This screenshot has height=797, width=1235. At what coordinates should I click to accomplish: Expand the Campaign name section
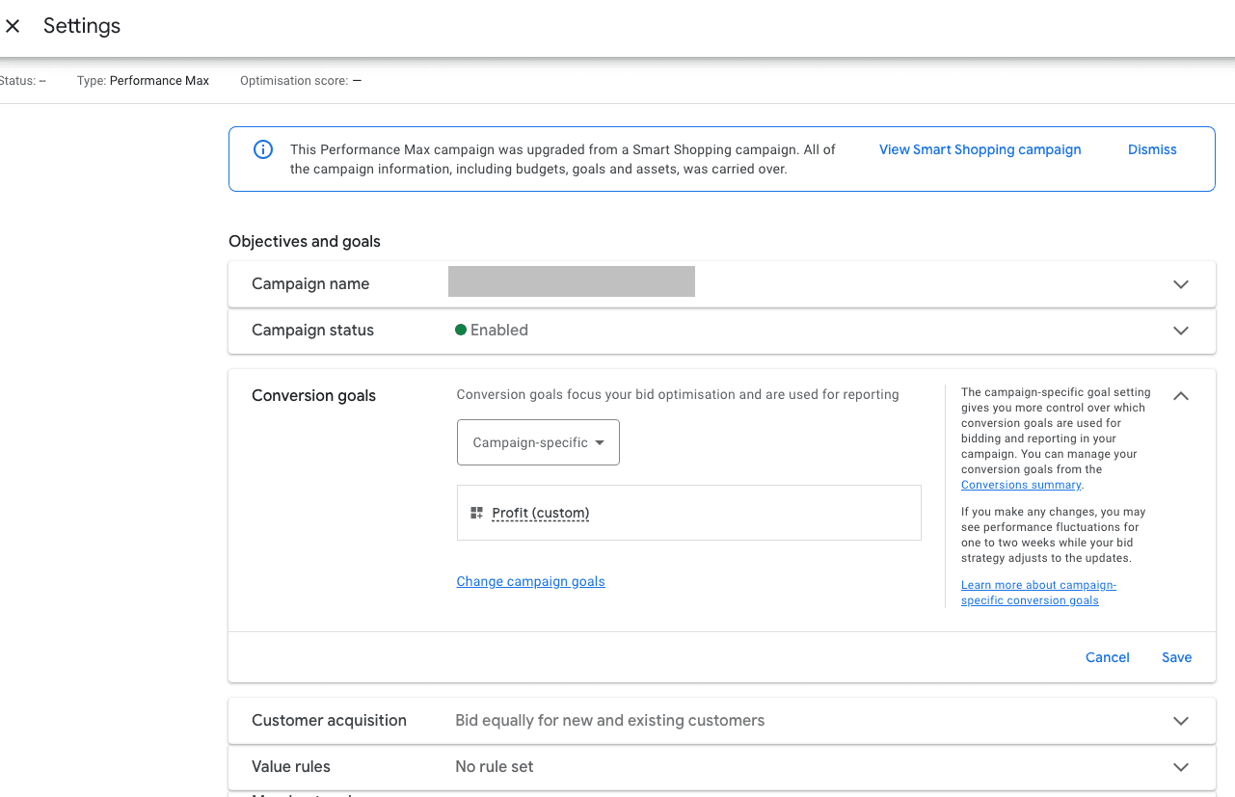[1181, 284]
